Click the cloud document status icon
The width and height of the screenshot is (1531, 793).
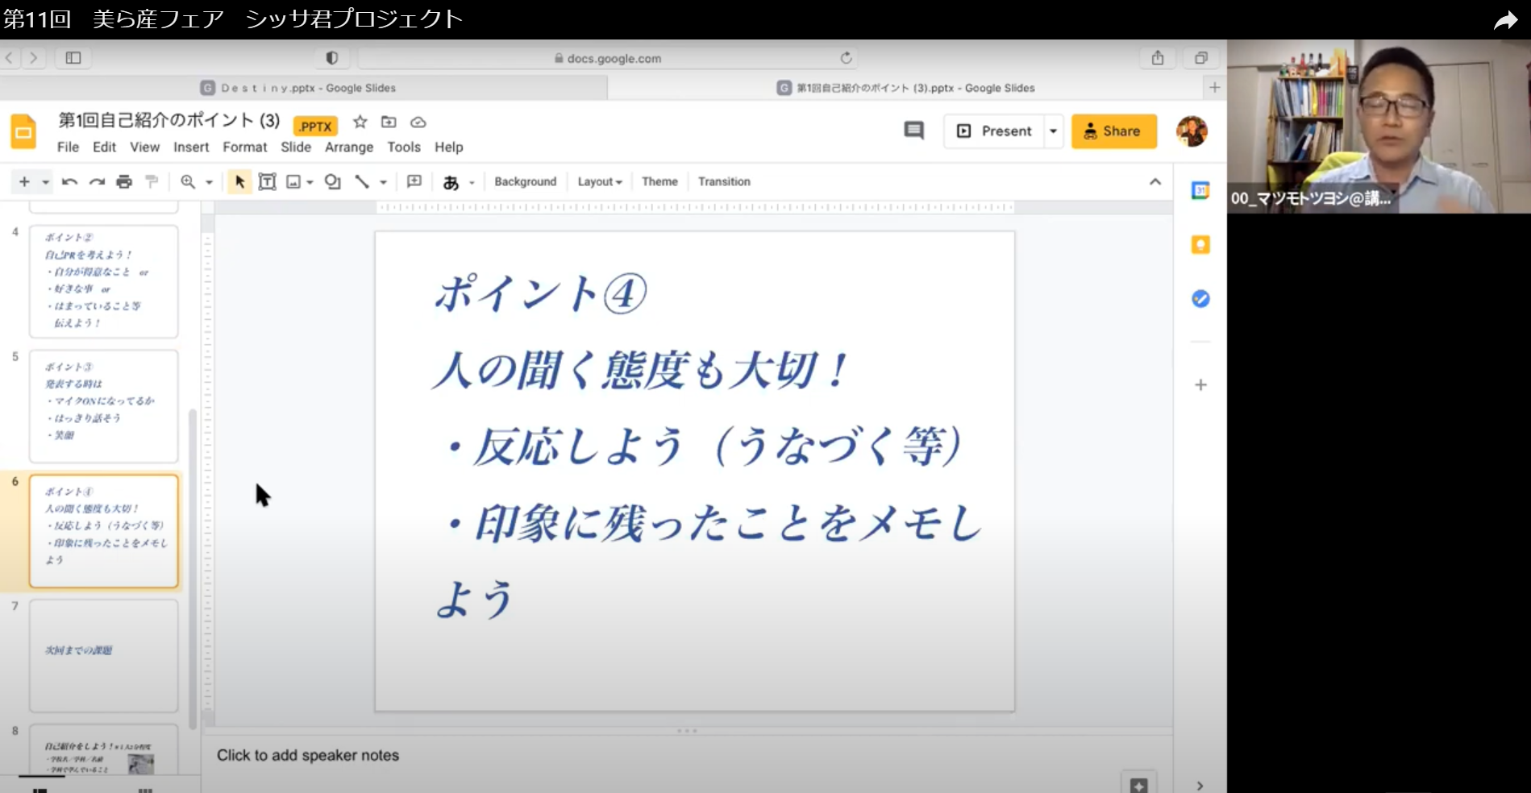[418, 122]
